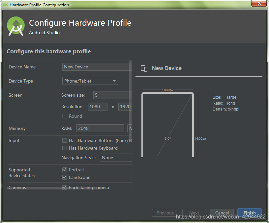The image size is (269, 223).
Task: Click the Finish button
Action: 250,213
